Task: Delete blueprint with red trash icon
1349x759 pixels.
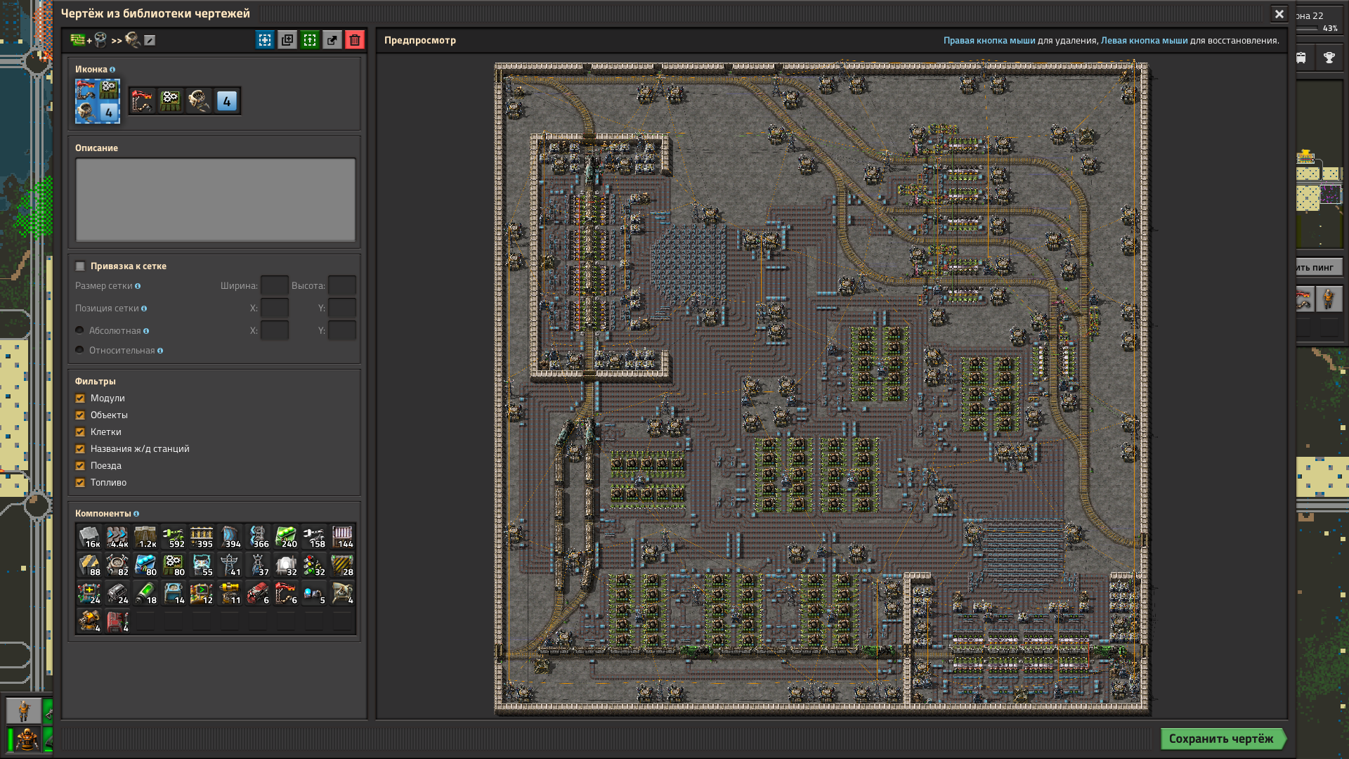Action: click(355, 40)
